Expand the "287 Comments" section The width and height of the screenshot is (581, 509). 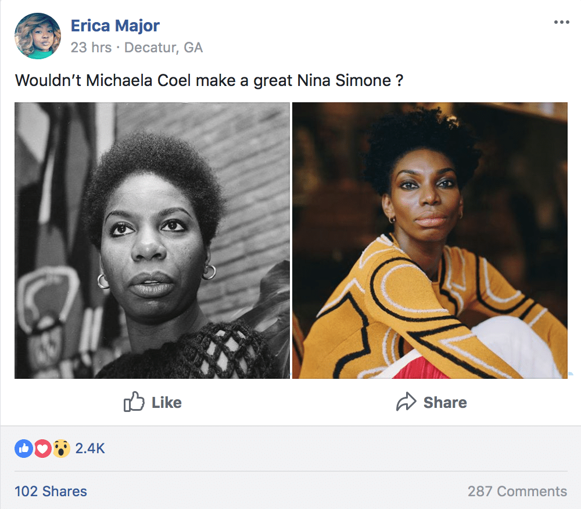[x=517, y=492]
